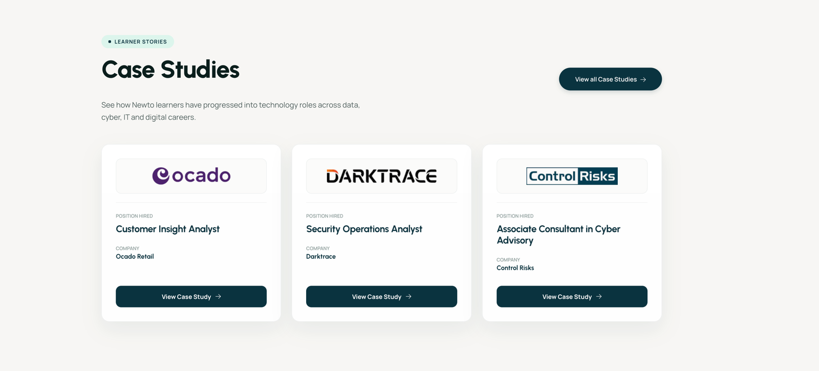Image resolution: width=819 pixels, height=371 pixels.
Task: Click the Control Risks logo image
Action: (572, 176)
